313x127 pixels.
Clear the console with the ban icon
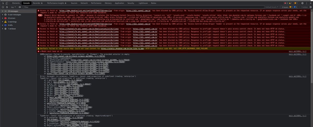coord(8,7)
